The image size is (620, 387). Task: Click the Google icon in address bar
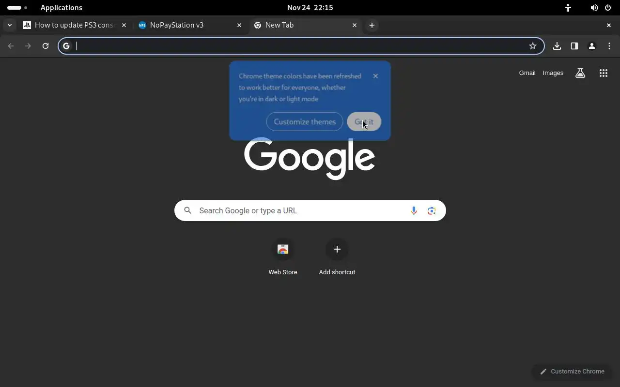[66, 46]
